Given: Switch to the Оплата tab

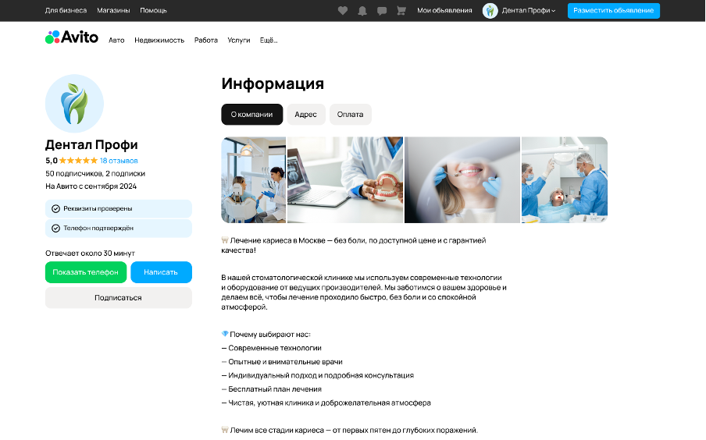Looking at the screenshot, I should pyautogui.click(x=351, y=114).
